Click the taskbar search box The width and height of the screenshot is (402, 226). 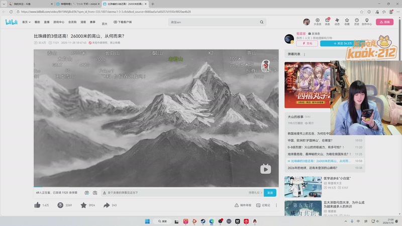[162, 221]
